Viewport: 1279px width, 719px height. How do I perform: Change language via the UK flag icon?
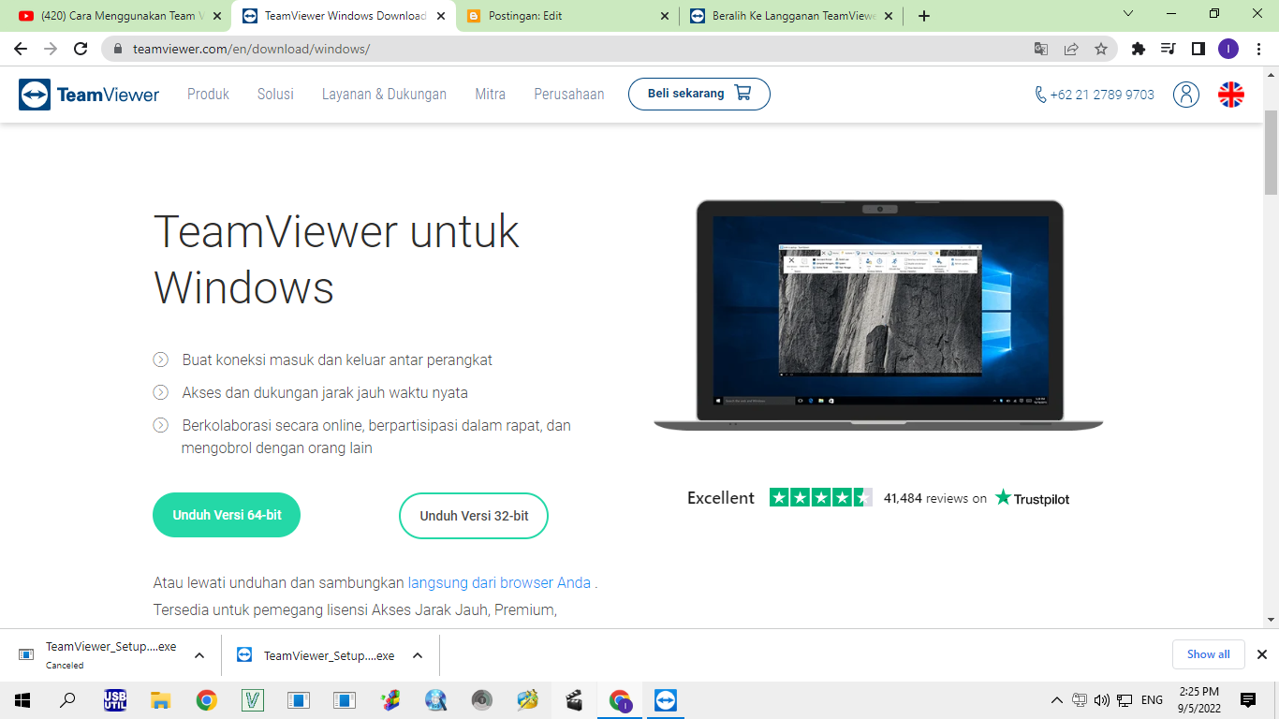point(1231,95)
